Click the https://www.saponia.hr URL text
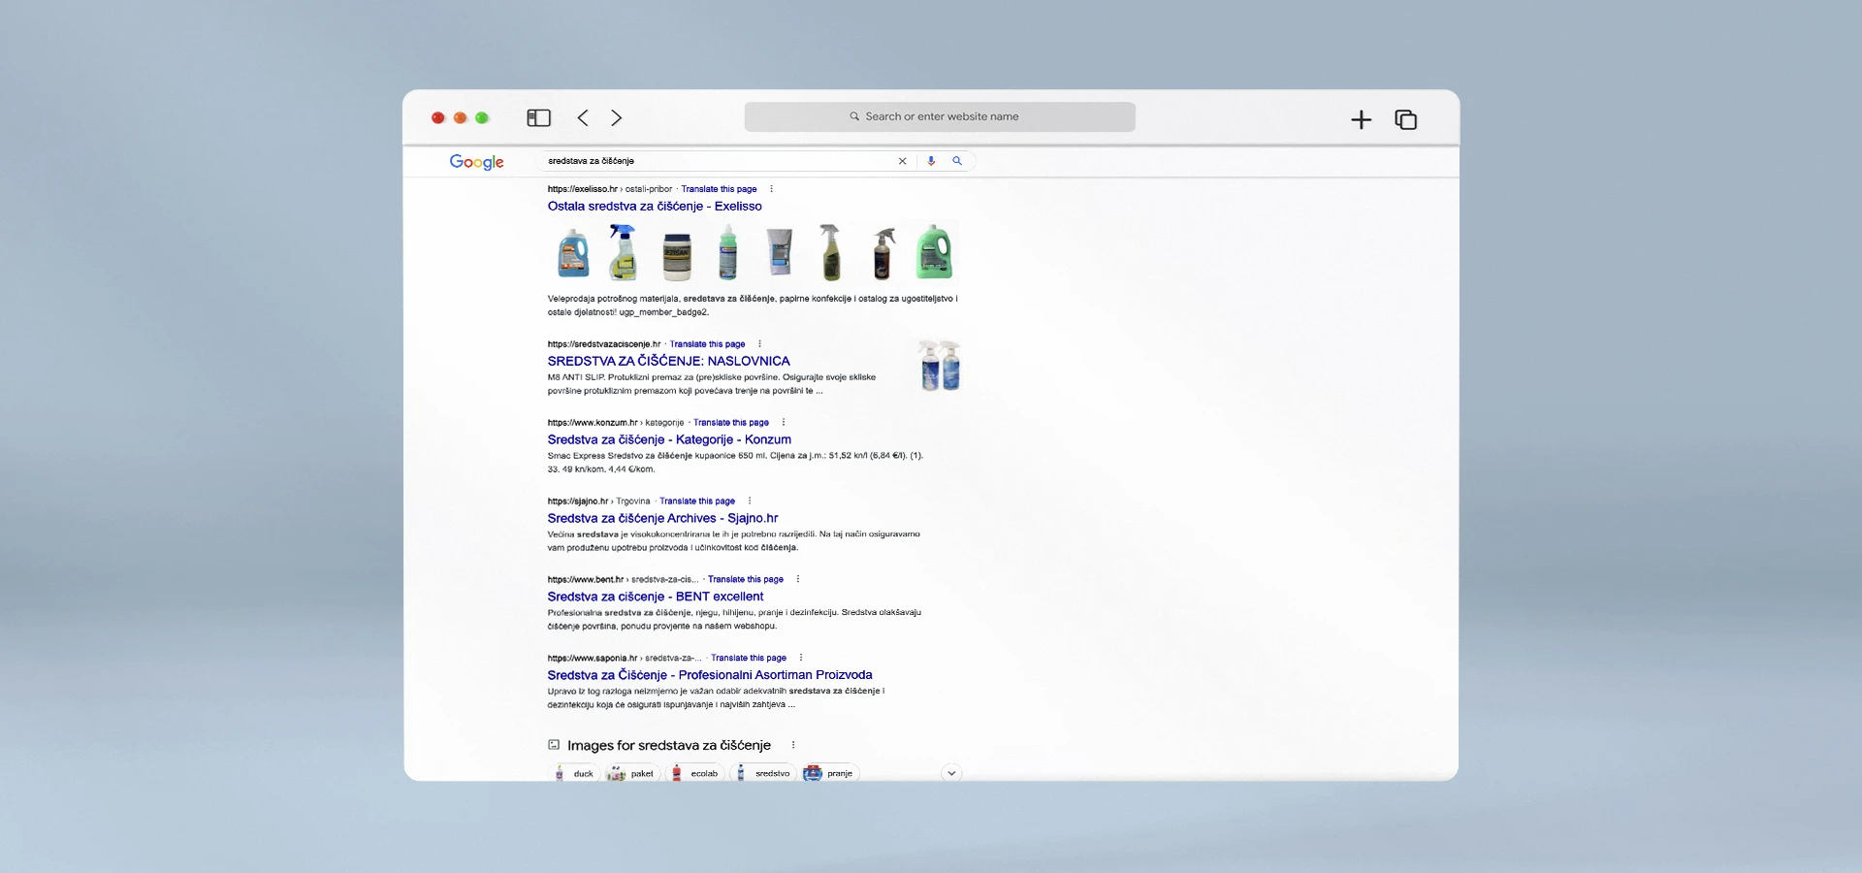 click(593, 658)
